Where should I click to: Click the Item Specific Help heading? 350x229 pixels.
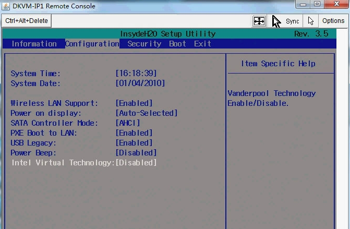pos(278,64)
